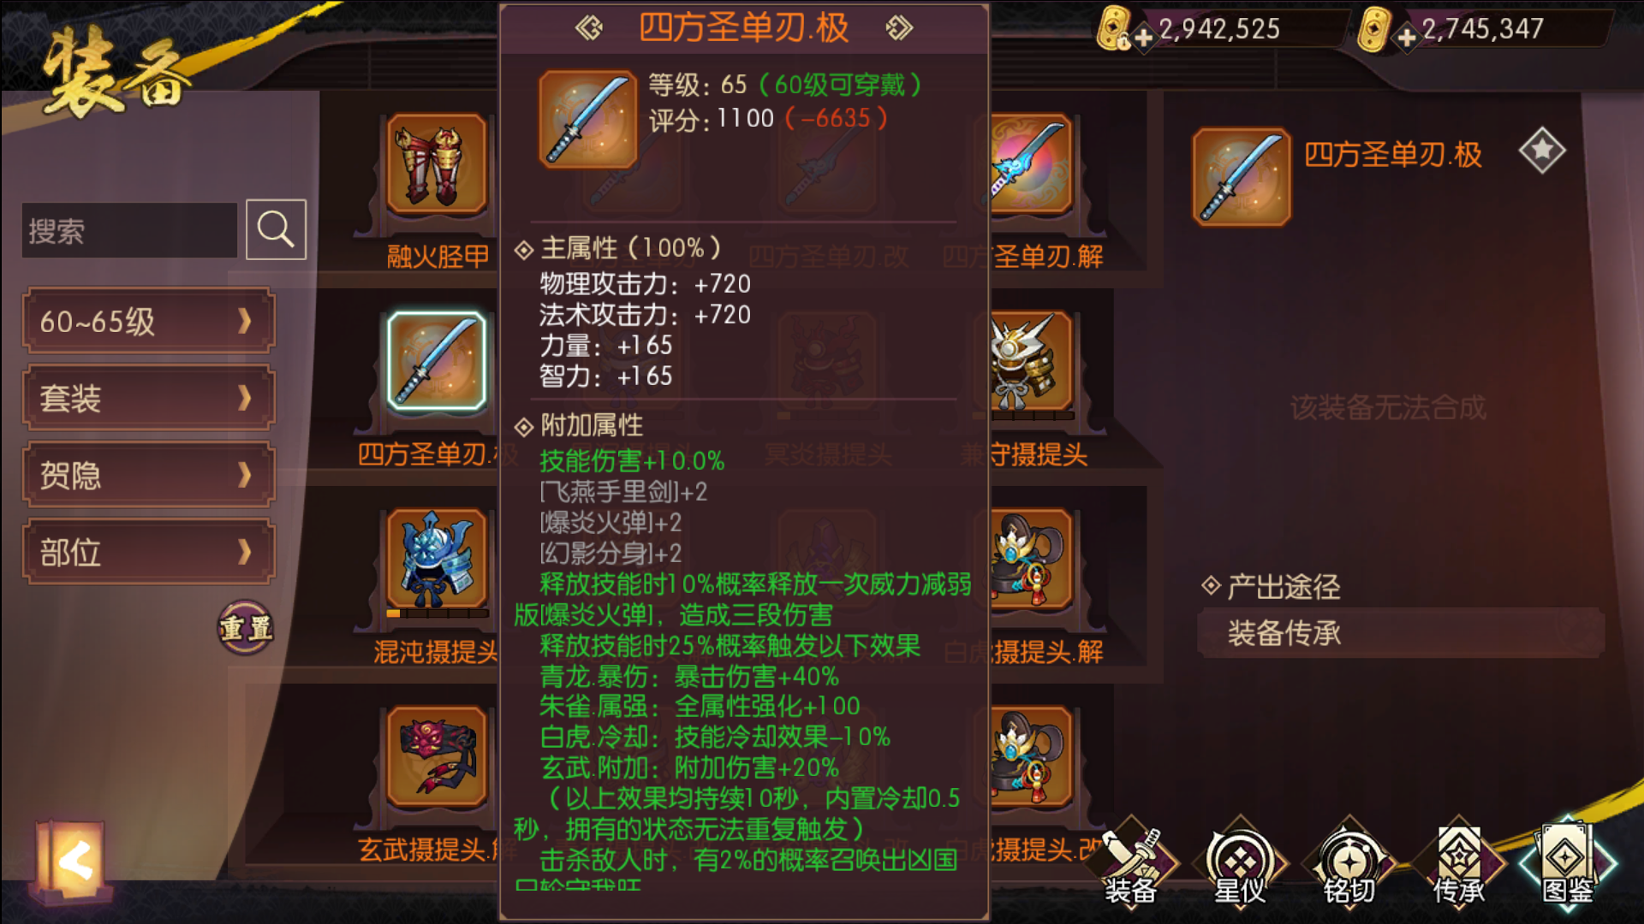This screenshot has height=924, width=1644.
Task: Select the 玄武摄提头 mask icon
Action: point(437,756)
